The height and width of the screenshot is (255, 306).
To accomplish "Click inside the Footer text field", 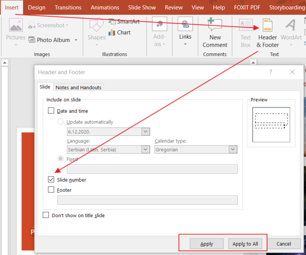I will 147,200.
